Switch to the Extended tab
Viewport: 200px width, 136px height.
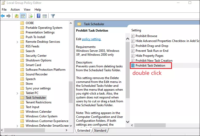[84, 131]
